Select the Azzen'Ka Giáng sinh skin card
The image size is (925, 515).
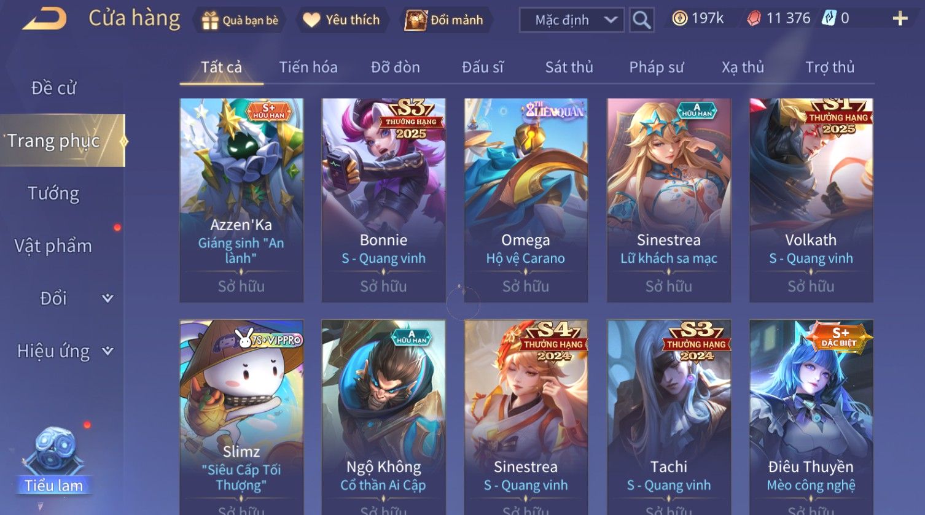(241, 200)
